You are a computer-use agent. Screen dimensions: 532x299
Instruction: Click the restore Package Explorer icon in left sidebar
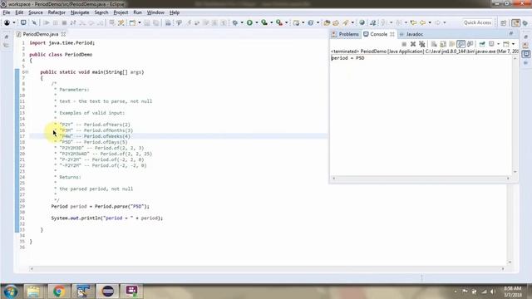(6, 37)
